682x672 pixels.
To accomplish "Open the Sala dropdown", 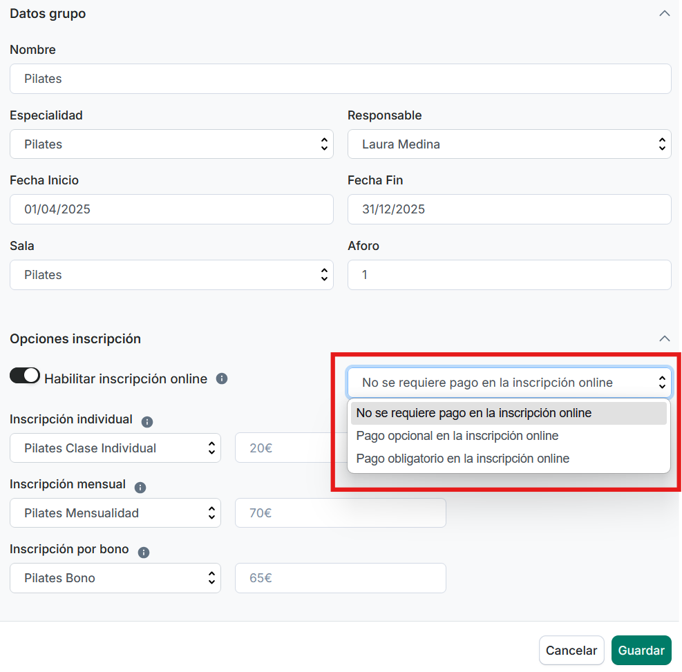I will coord(171,275).
